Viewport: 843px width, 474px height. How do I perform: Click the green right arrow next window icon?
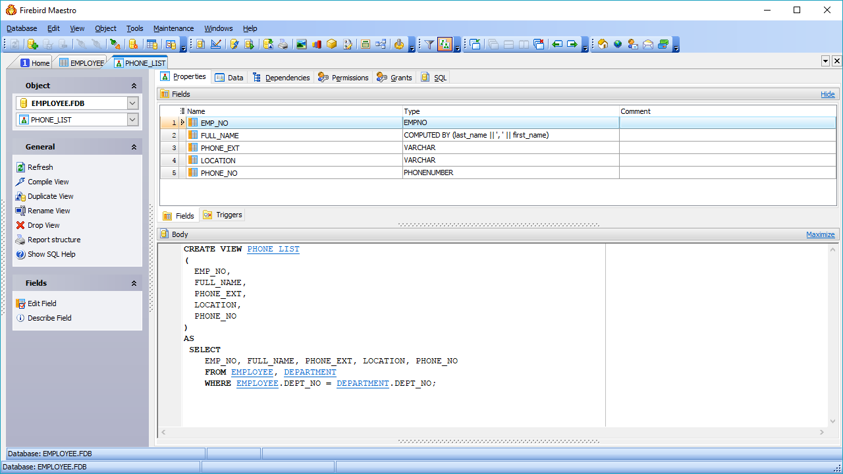[572, 44]
